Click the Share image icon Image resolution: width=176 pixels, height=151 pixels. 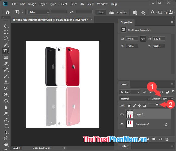click(171, 12)
